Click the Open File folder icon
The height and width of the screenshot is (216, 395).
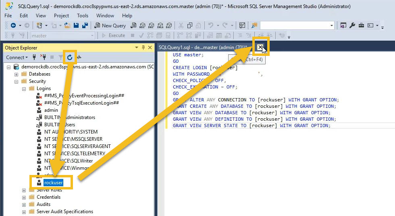click(67, 25)
